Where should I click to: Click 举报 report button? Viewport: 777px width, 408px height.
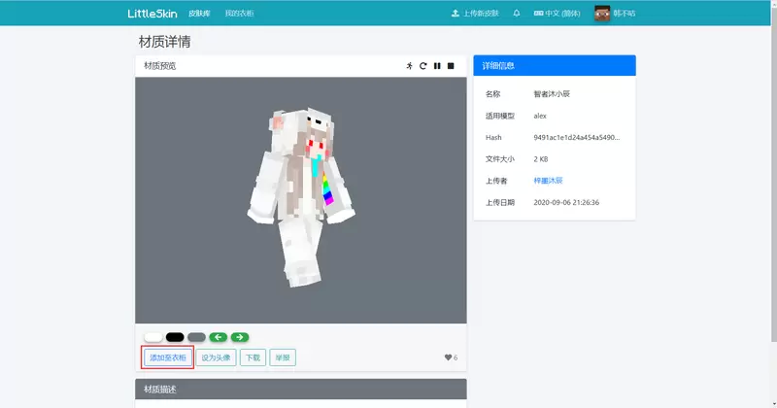(283, 357)
